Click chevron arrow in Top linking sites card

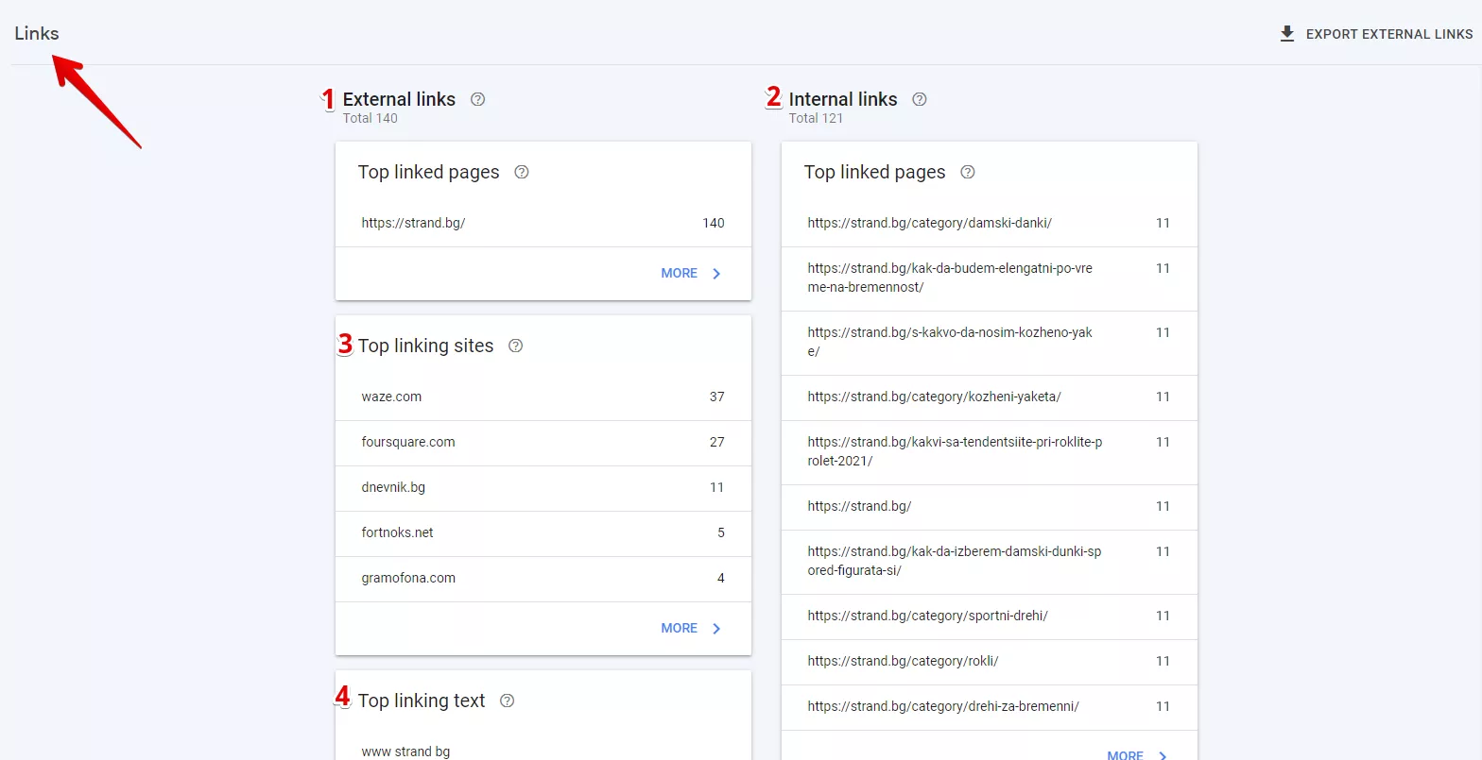pyautogui.click(x=716, y=629)
